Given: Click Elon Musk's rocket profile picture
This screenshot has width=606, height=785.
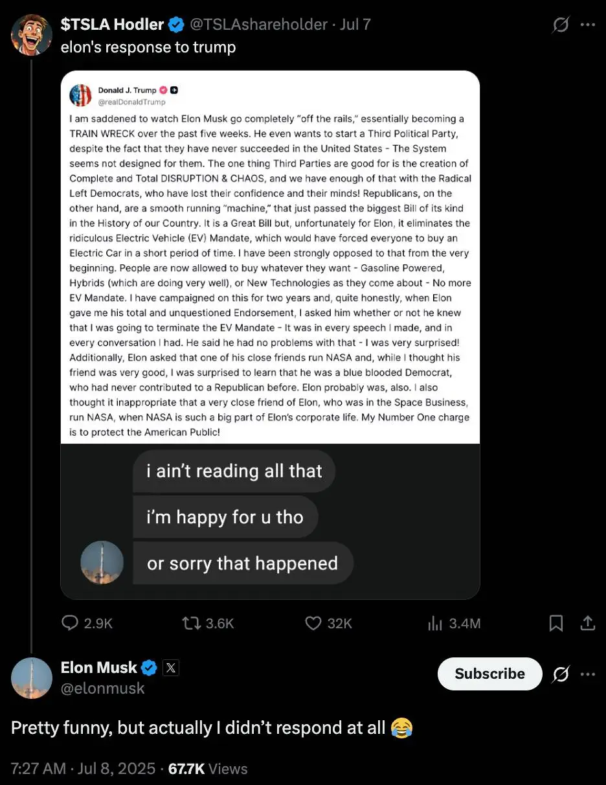Looking at the screenshot, I should tap(31, 677).
